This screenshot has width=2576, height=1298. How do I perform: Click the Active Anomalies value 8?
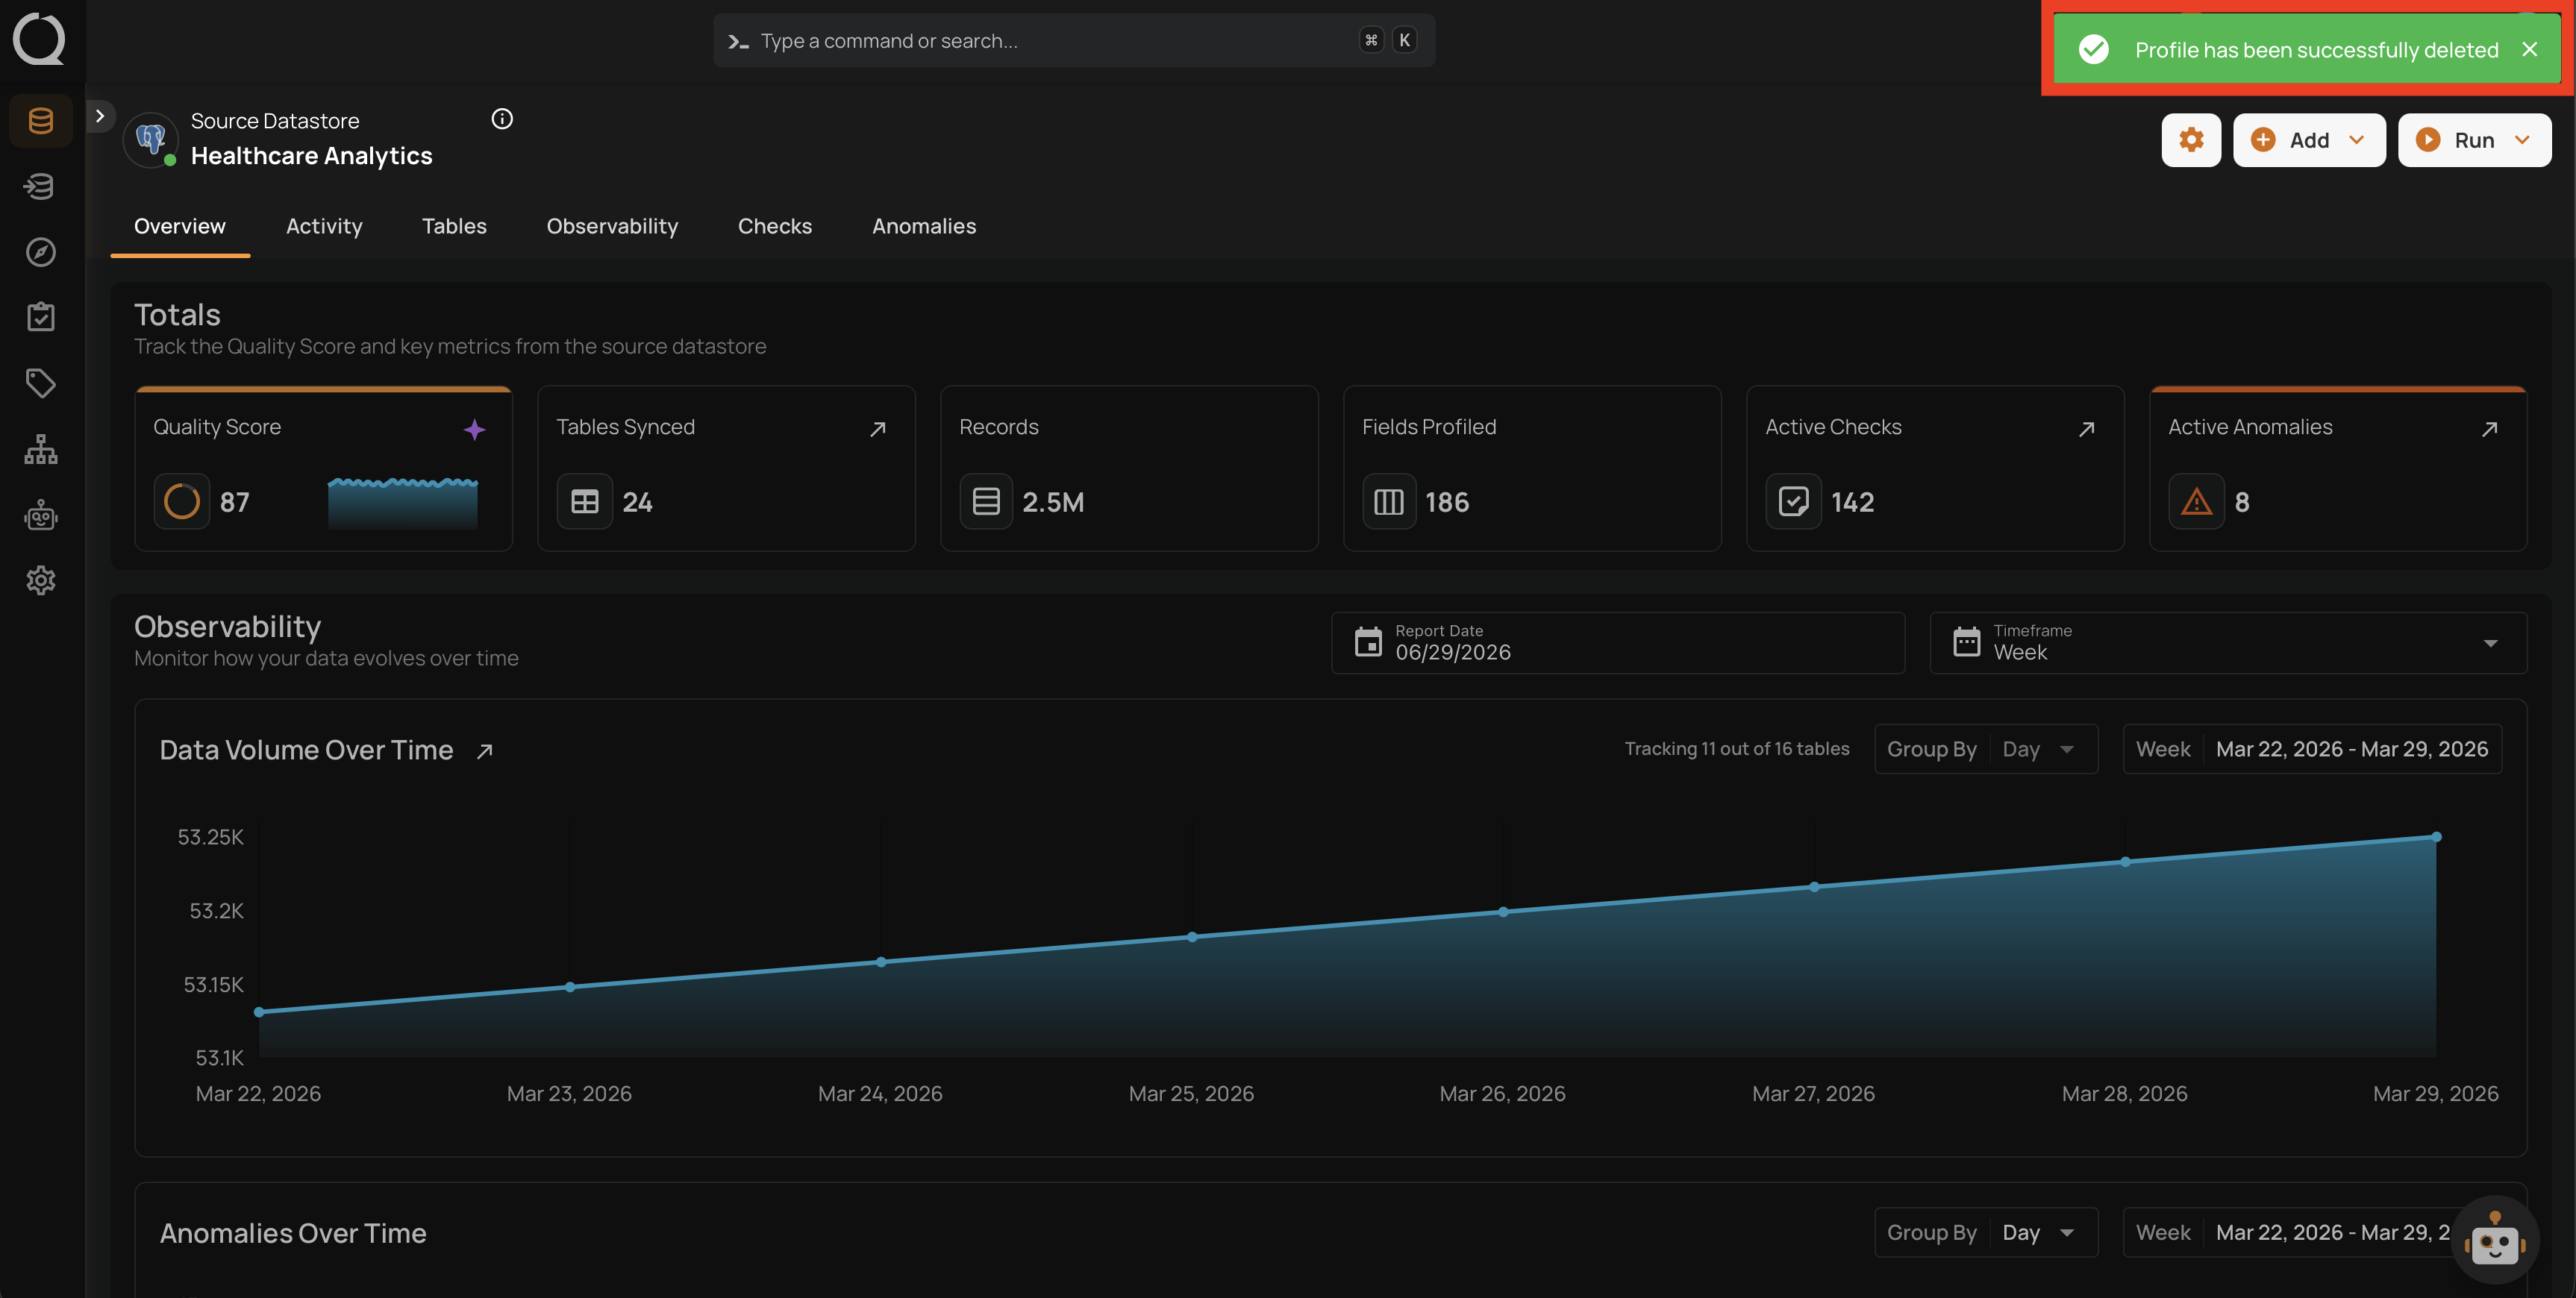pos(2242,502)
